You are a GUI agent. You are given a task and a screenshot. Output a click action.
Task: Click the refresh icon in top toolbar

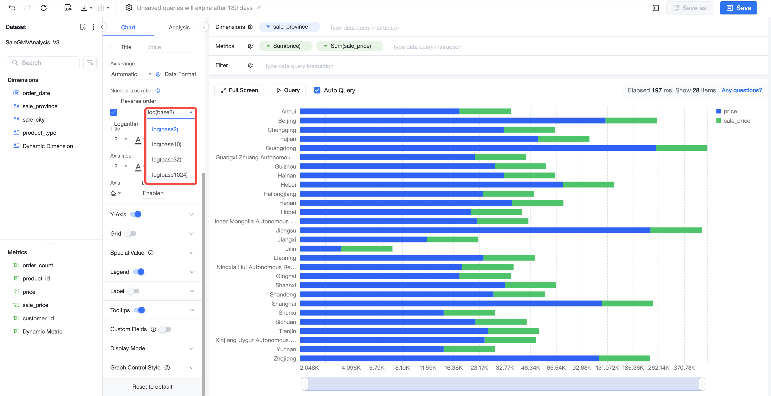[x=44, y=8]
